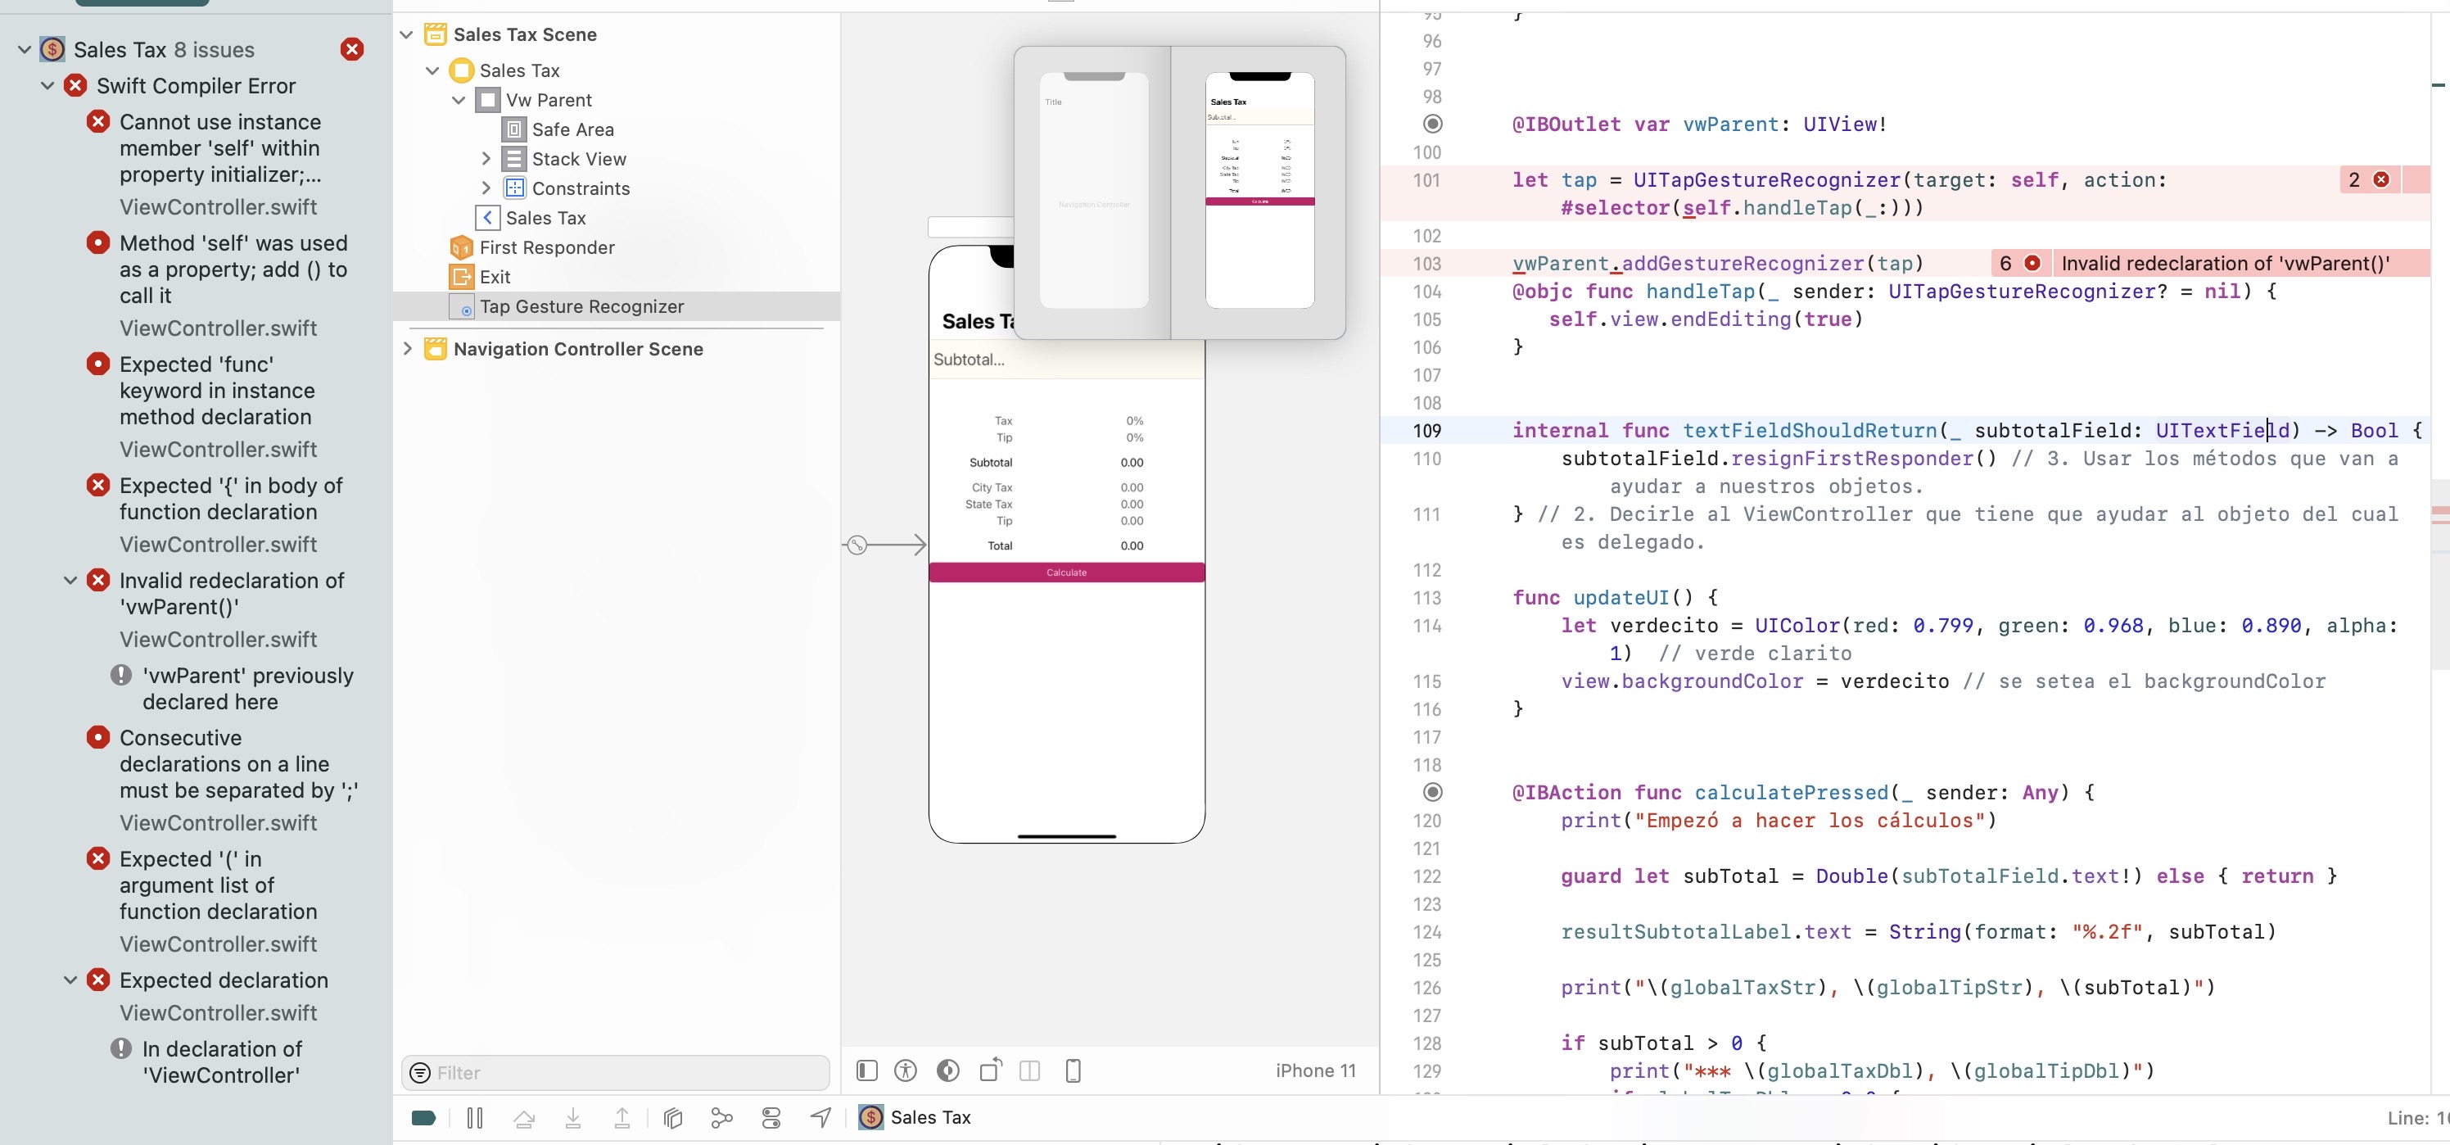Viewport: 2450px width, 1145px height.
Task: Select 'Method self was used as property' error
Action: click(x=234, y=269)
